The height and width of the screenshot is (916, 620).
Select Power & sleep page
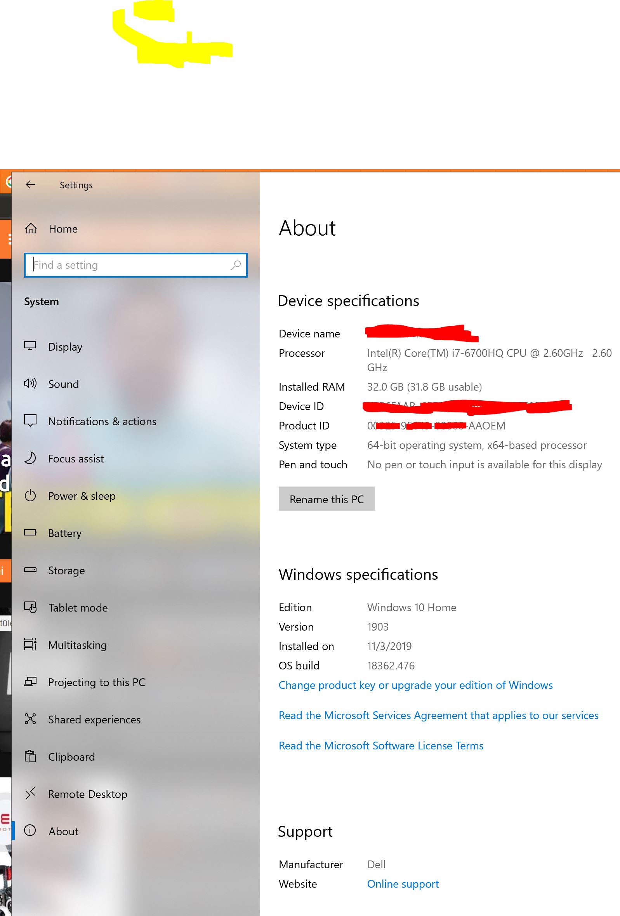tap(82, 496)
